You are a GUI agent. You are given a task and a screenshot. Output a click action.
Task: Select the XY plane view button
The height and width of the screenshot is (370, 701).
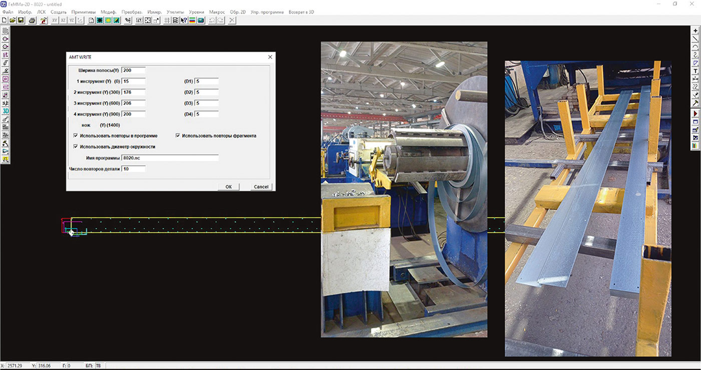(55, 21)
